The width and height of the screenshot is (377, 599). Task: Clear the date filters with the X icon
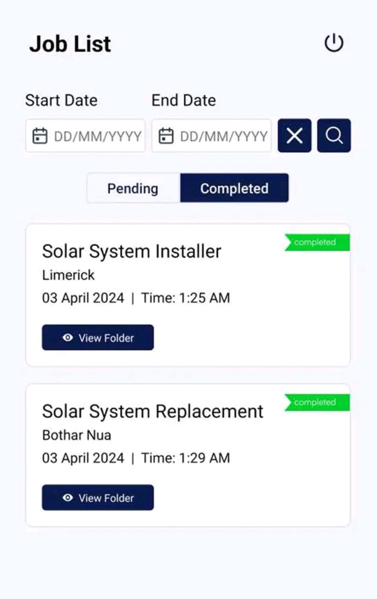(x=294, y=136)
